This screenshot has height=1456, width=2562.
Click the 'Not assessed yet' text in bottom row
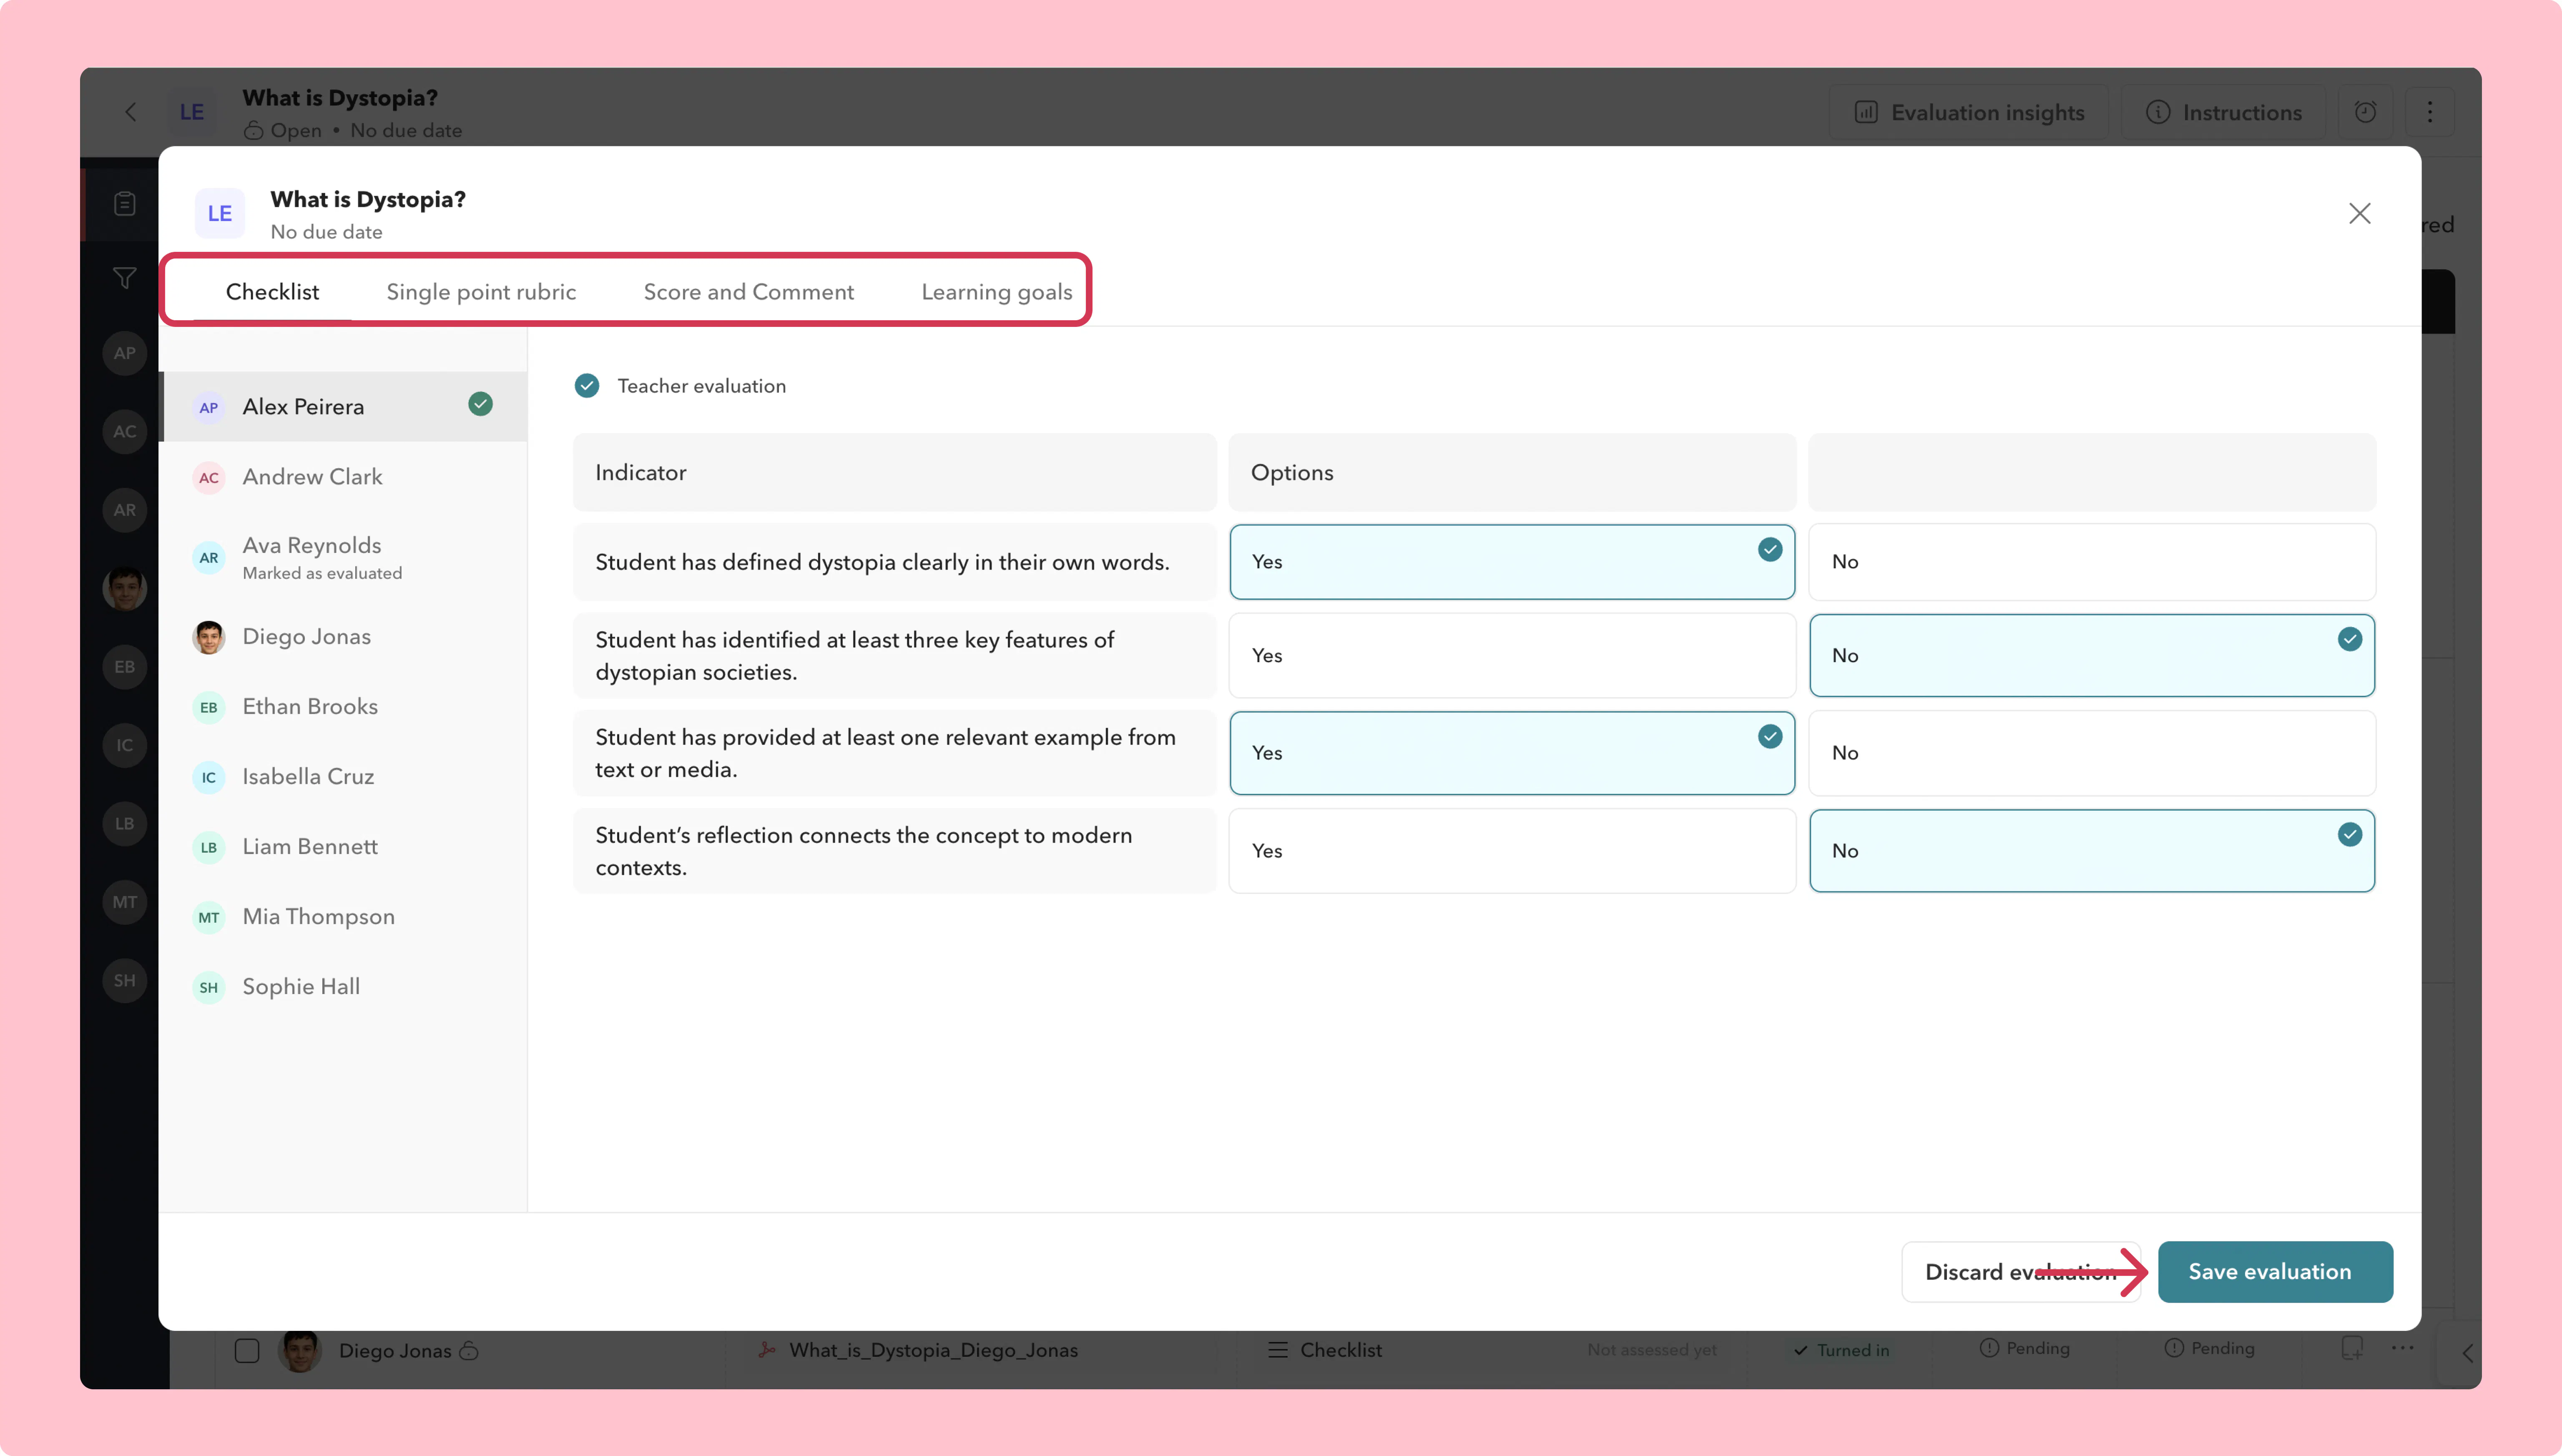tap(1652, 1350)
